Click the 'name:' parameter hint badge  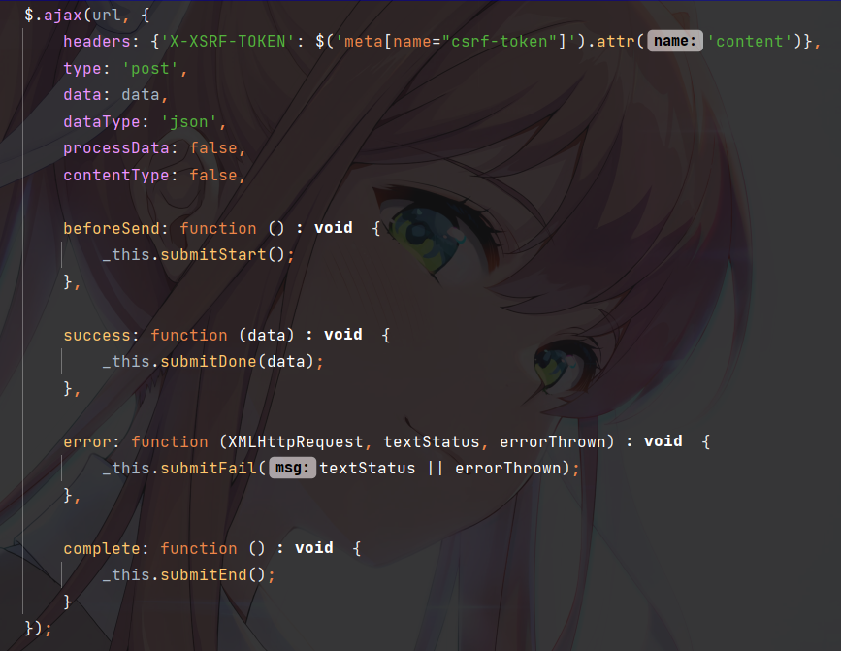pos(675,42)
